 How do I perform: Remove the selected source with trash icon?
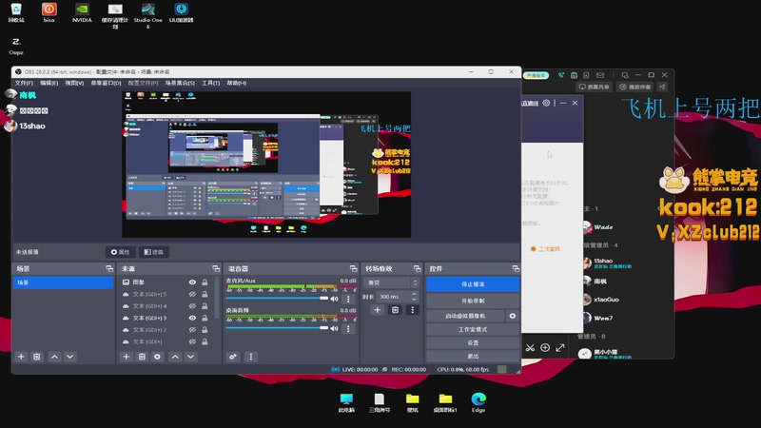[142, 357]
